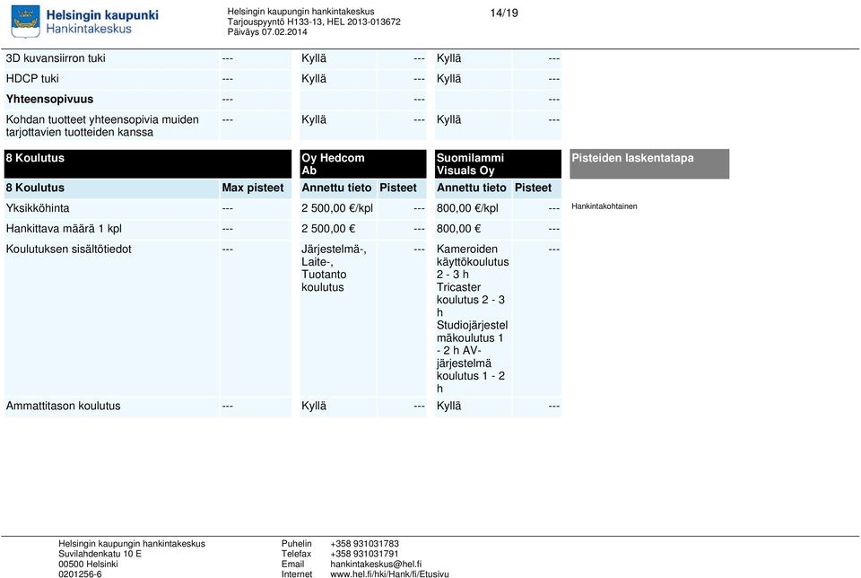Open the hankintakeskus@hel.fi email link
The width and height of the screenshot is (861, 578).
tap(376, 565)
